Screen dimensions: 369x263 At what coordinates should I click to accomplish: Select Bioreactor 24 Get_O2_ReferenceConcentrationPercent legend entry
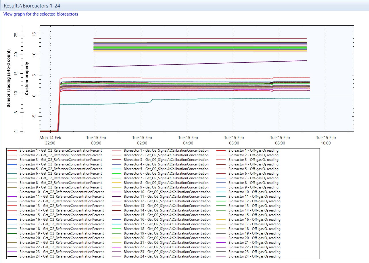coord(61,256)
